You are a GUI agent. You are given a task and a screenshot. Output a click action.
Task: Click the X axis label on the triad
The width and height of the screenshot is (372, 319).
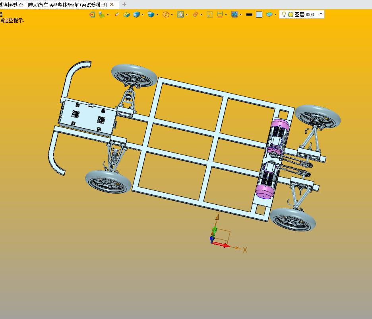click(245, 250)
